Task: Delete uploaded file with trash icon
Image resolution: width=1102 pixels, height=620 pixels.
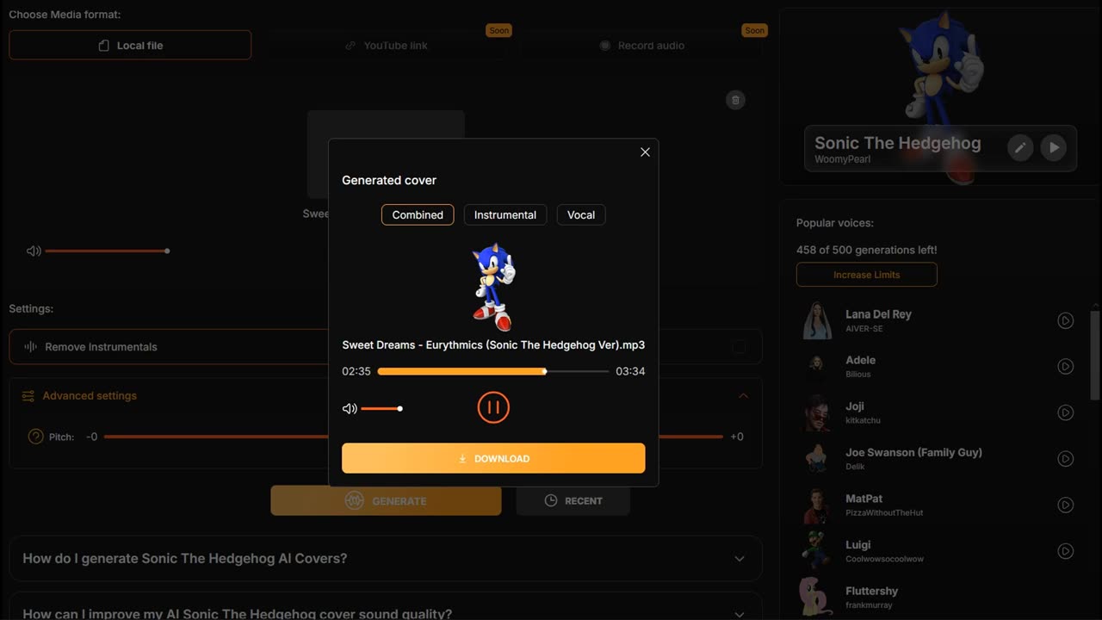Action: [x=735, y=100]
